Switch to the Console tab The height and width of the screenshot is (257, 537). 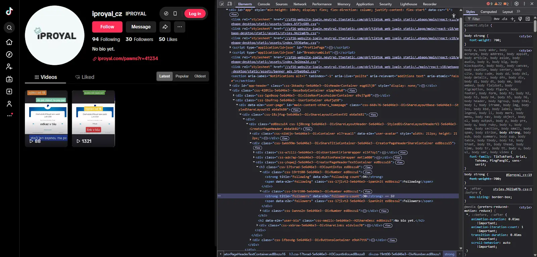coord(263,4)
